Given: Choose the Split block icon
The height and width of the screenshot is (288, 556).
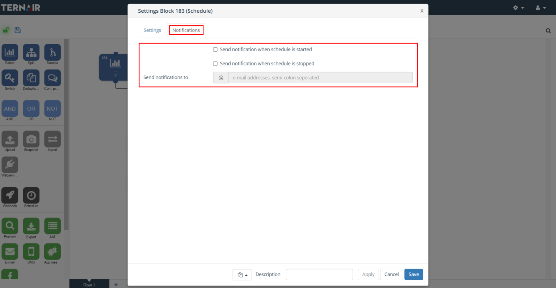Looking at the screenshot, I should point(31,52).
